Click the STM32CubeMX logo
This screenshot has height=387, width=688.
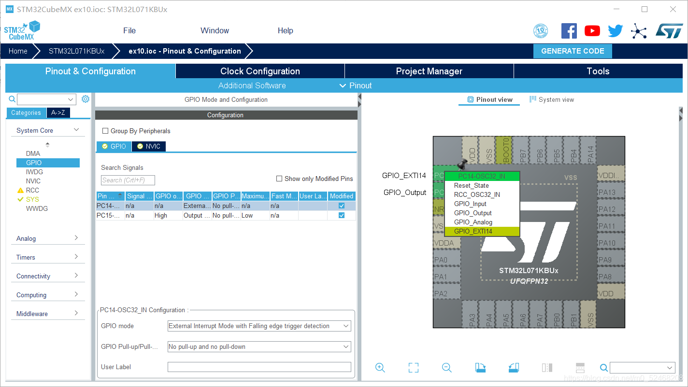click(22, 30)
